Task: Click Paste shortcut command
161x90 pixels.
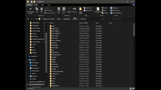Action: coord(50,13)
